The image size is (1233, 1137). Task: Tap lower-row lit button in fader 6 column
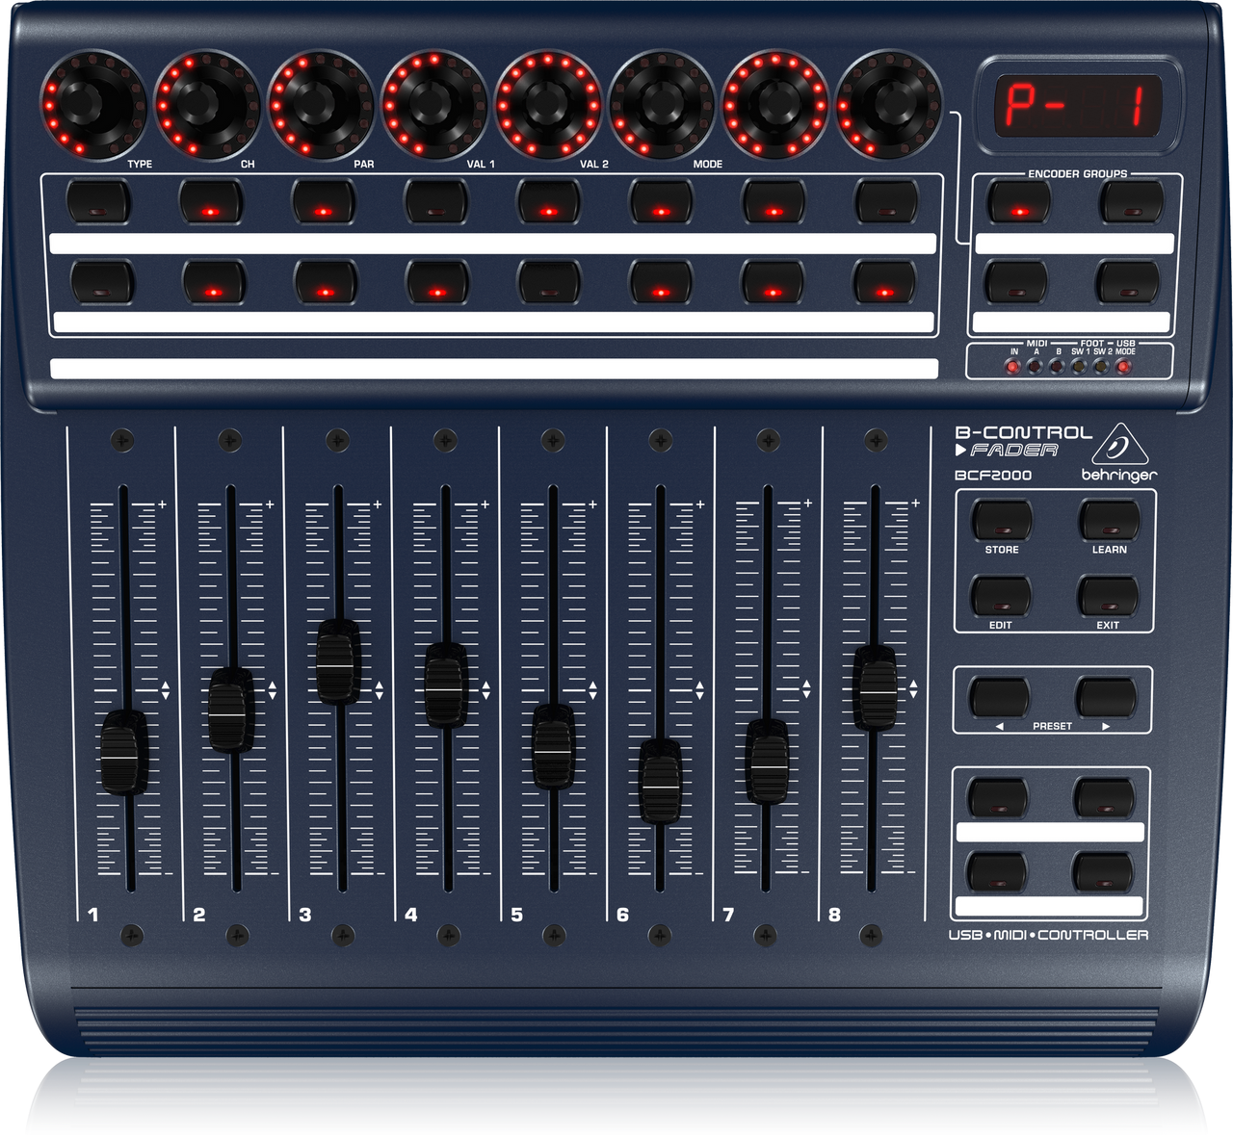tap(661, 283)
